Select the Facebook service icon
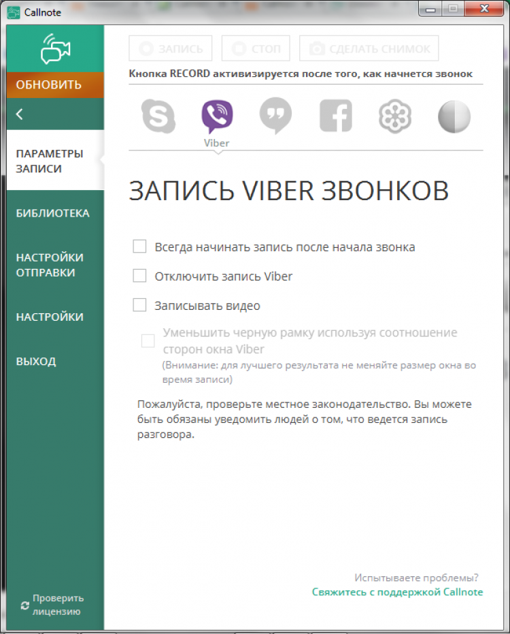This screenshot has height=634, width=510. click(x=335, y=116)
